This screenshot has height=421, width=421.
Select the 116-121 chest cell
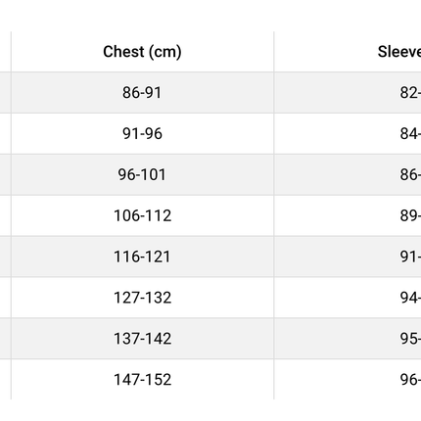coord(142,257)
